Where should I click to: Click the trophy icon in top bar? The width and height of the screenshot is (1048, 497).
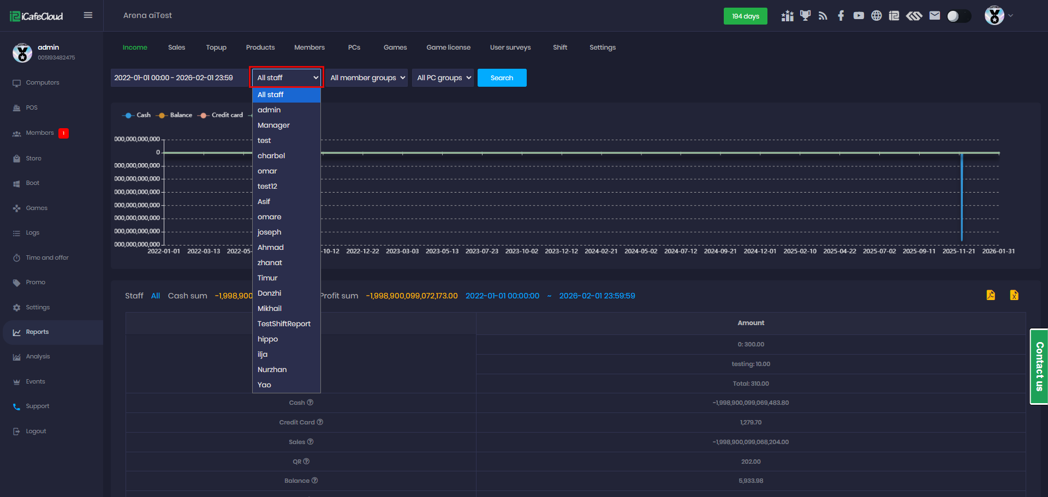point(805,16)
